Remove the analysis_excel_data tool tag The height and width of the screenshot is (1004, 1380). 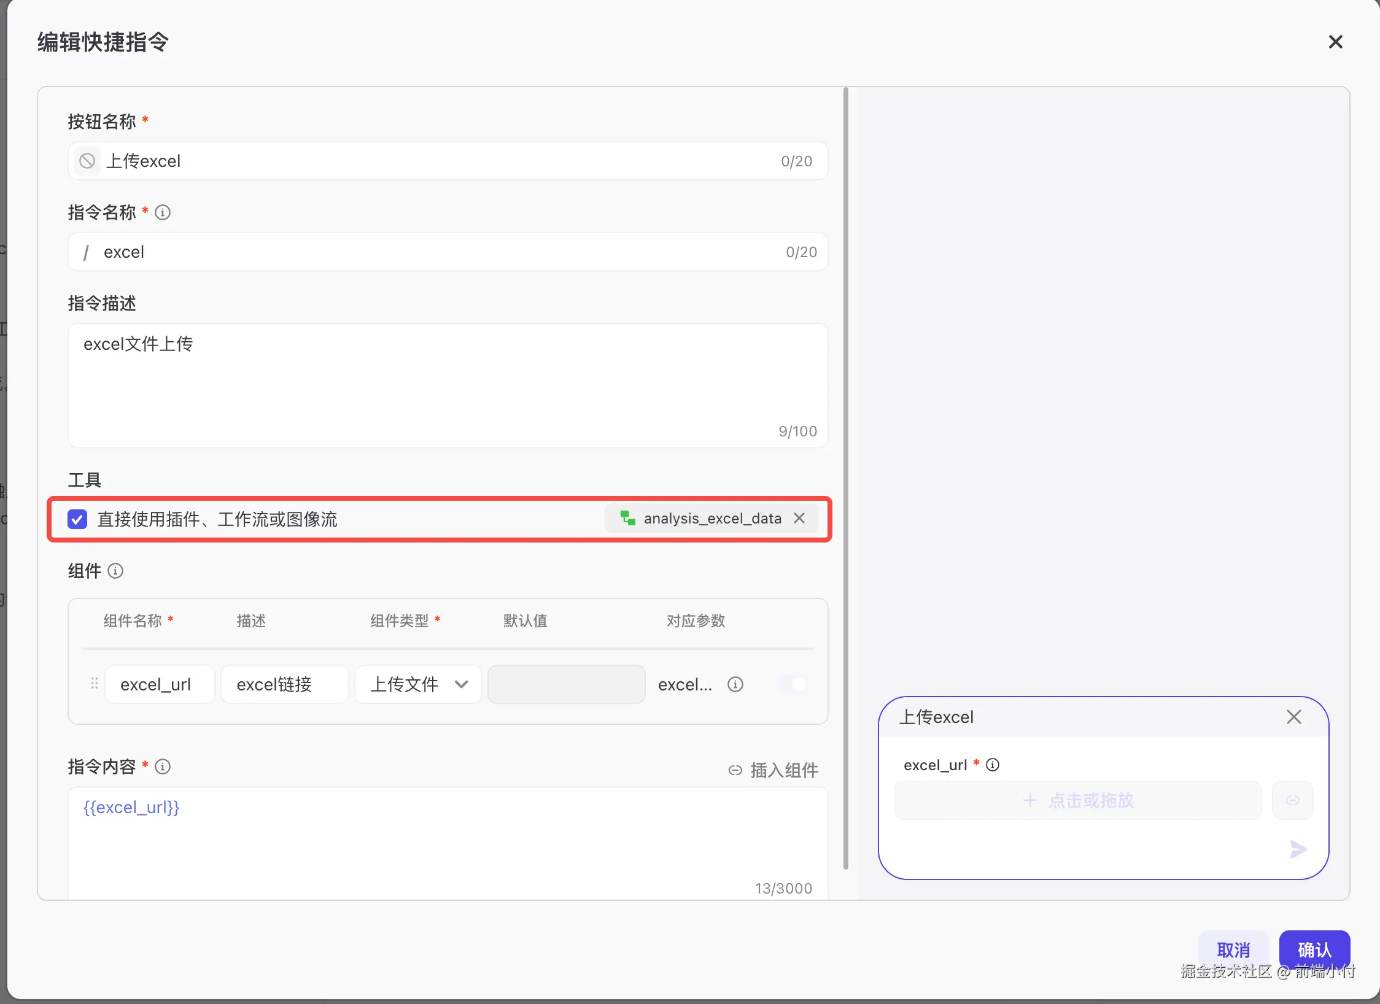coord(799,519)
